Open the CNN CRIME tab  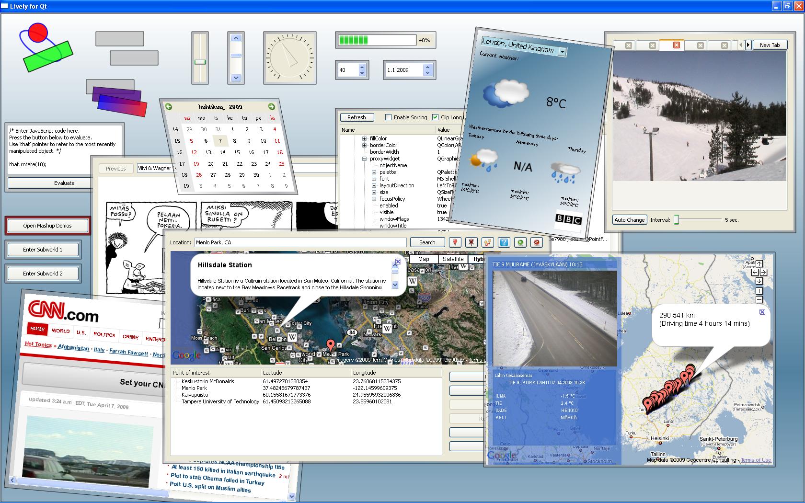click(x=130, y=337)
